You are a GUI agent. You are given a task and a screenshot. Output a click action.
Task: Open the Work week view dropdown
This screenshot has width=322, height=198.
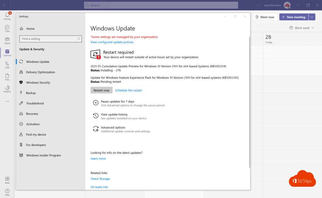pyautogui.click(x=302, y=28)
